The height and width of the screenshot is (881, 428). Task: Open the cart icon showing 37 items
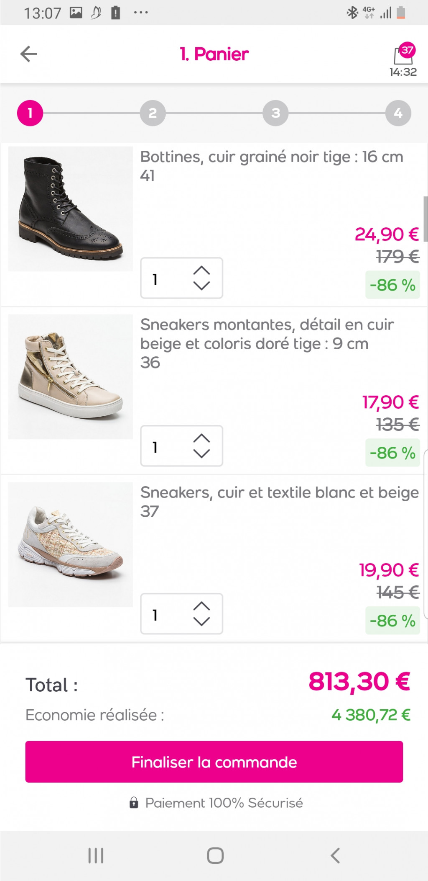(403, 55)
